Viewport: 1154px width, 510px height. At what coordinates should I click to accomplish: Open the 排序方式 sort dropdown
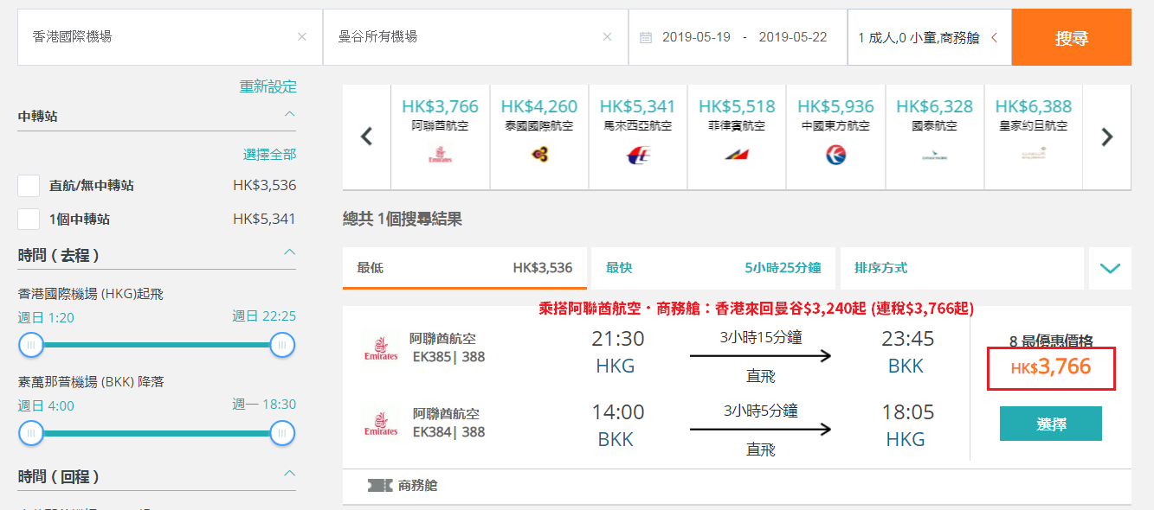[962, 269]
